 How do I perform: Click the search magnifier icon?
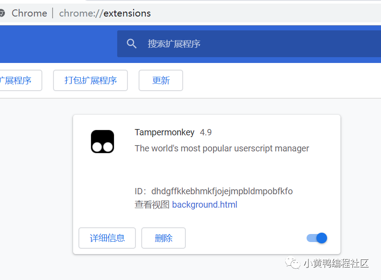point(131,44)
